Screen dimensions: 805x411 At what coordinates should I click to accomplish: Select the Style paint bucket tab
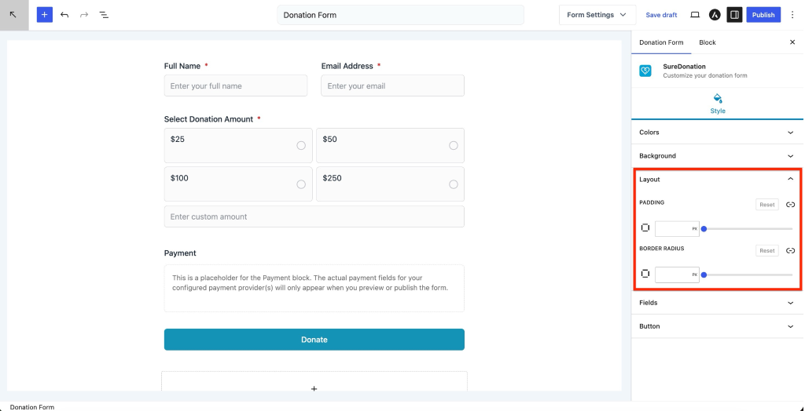pyautogui.click(x=718, y=104)
